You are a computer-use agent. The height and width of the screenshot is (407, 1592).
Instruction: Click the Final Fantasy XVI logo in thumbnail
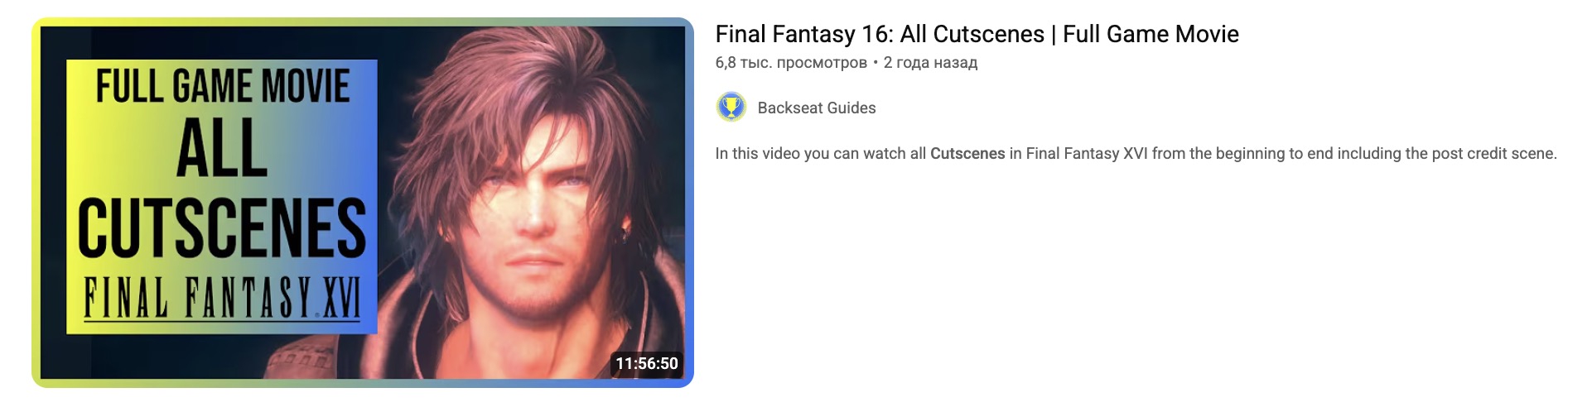pos(222,299)
